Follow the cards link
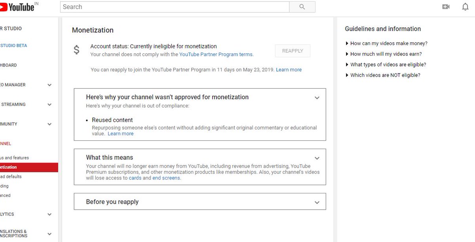The height and width of the screenshot is (242, 475). 135,178
